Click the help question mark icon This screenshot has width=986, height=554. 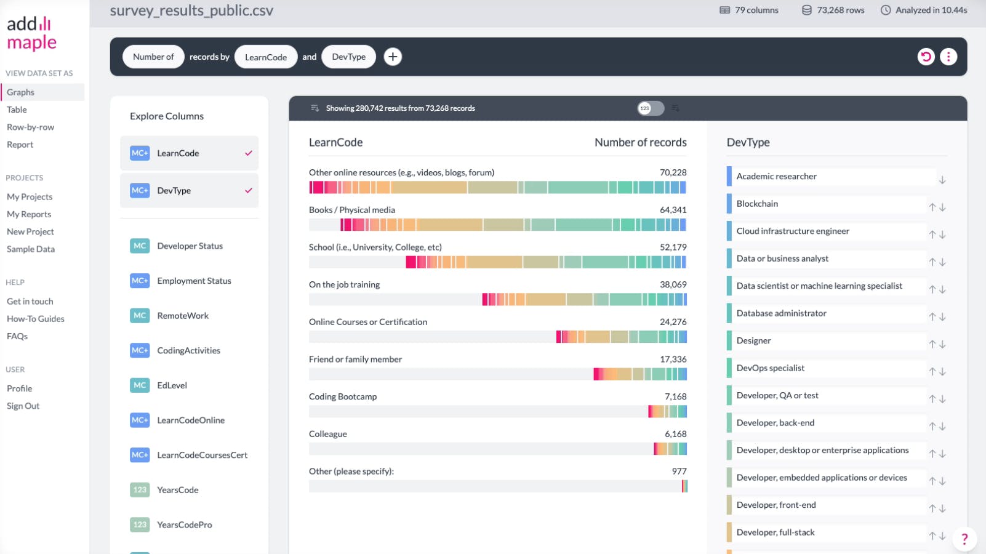[964, 539]
